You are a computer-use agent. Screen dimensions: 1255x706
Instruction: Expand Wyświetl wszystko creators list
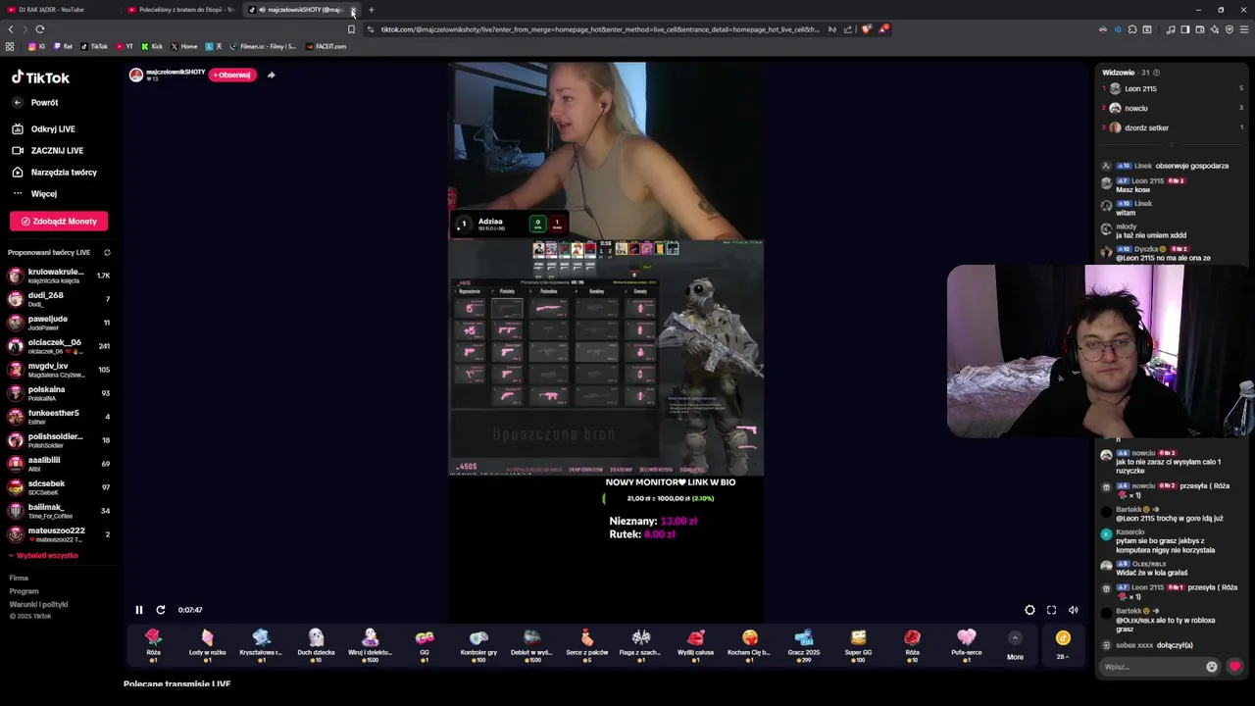point(43,555)
